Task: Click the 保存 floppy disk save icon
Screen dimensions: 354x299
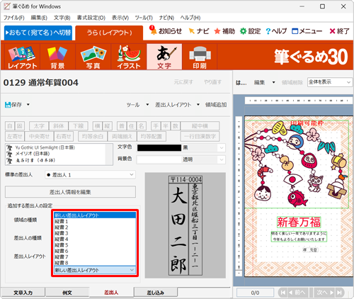Action: [8, 105]
